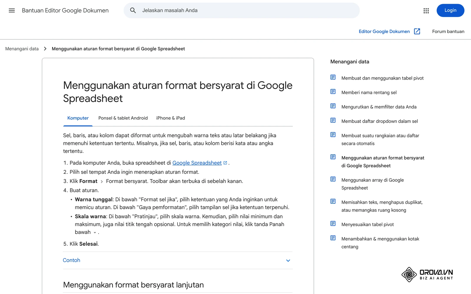471x294 pixels.
Task: Click article icon for Membuat dan menggunakan tabel pivot
Action: 333,77
